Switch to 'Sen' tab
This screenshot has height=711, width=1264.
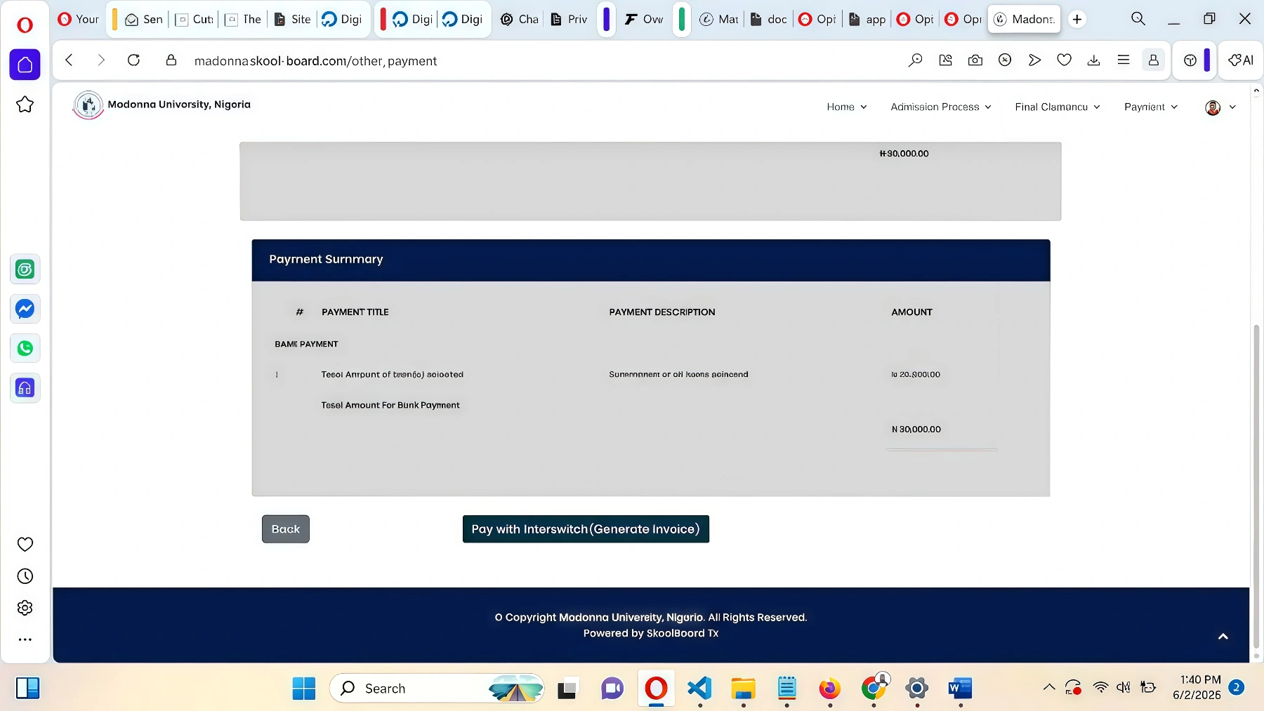[144, 19]
